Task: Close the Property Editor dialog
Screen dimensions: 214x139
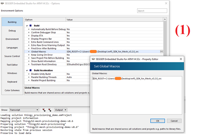Action: 181,59
